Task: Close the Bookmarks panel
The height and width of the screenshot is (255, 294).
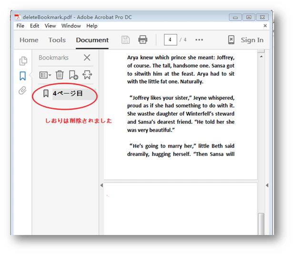Action: point(87,58)
